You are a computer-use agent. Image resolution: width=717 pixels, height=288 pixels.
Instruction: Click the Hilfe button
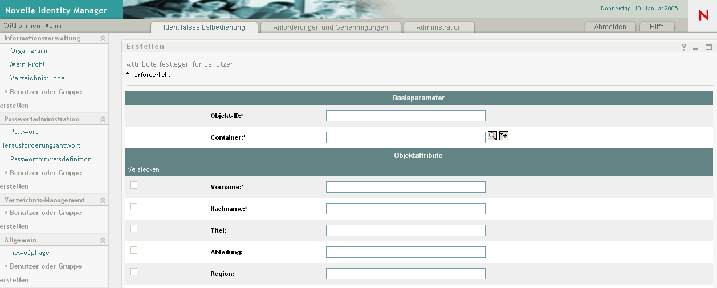(657, 27)
